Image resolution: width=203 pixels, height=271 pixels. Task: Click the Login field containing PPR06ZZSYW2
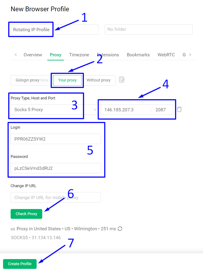pos(56,139)
